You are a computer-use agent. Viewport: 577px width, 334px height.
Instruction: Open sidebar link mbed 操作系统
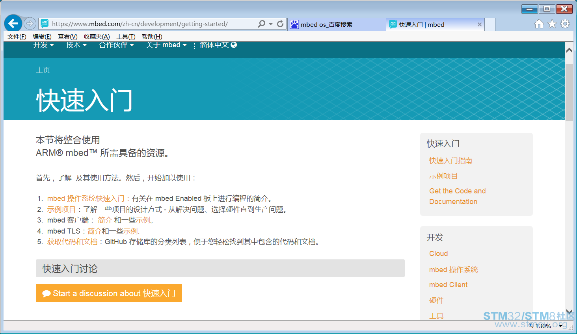click(x=454, y=269)
